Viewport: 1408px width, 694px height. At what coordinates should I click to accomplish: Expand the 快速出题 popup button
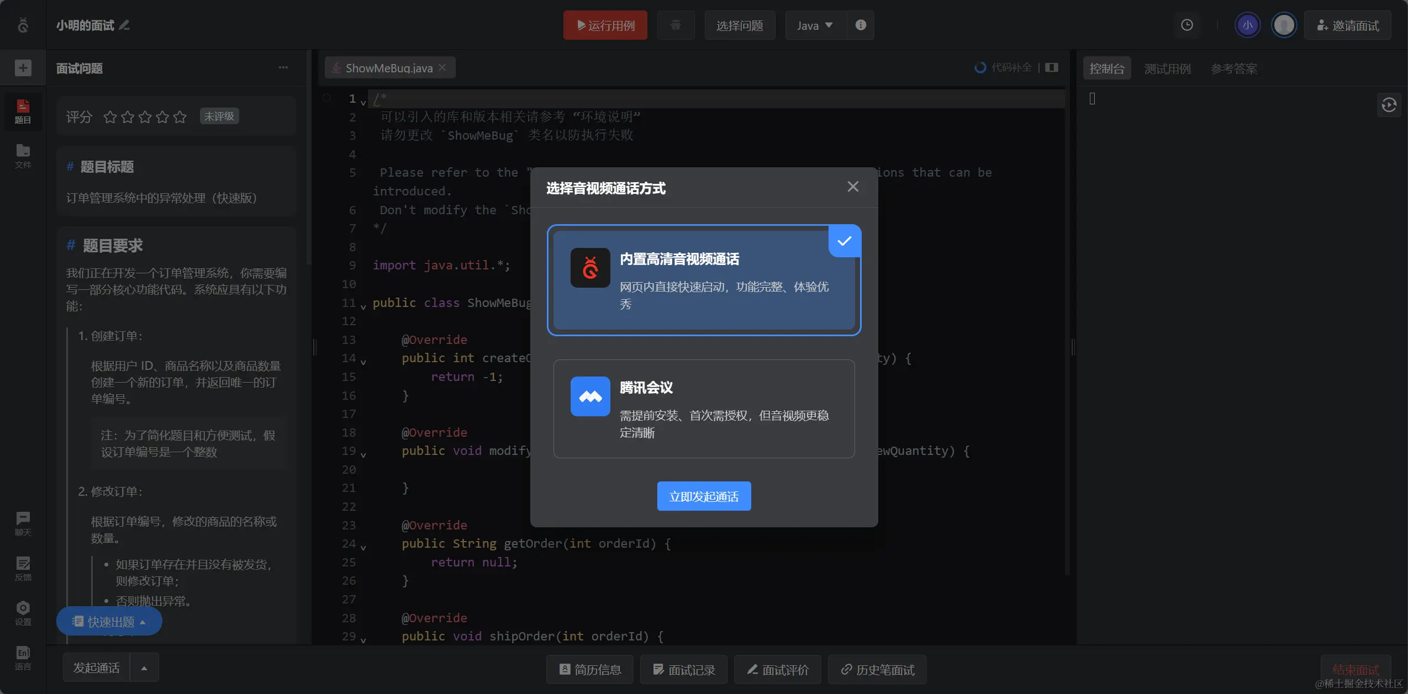(x=109, y=622)
